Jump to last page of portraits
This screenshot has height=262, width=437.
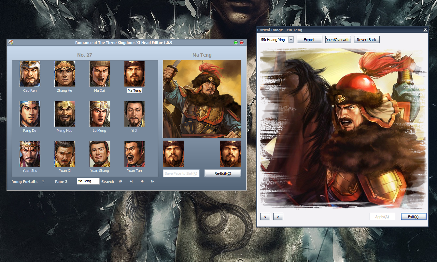pyautogui.click(x=153, y=181)
